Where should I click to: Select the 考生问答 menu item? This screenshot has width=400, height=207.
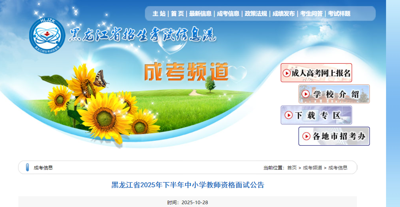click(x=311, y=14)
